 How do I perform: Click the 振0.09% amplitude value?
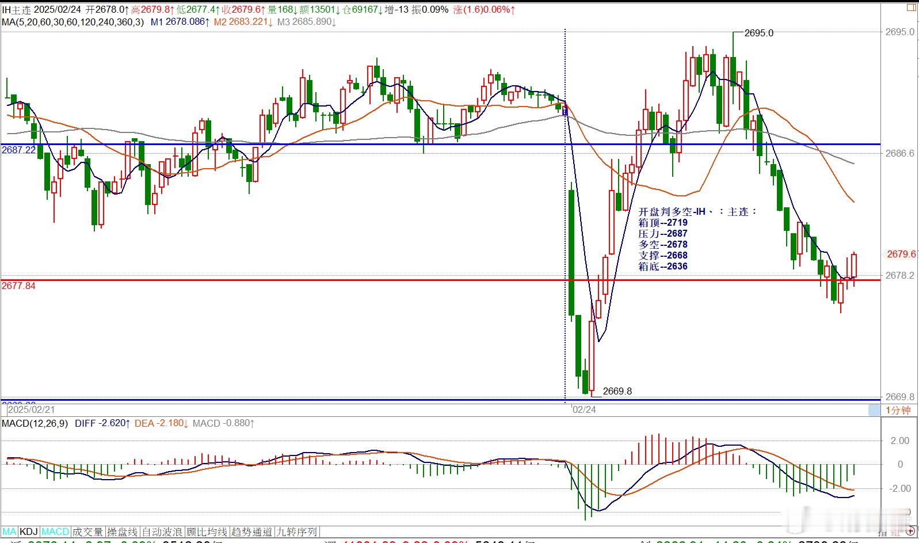[x=429, y=9]
